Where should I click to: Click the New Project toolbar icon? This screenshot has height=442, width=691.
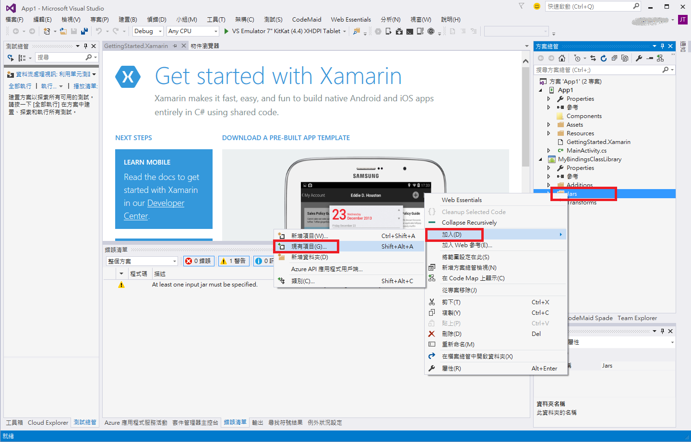(x=47, y=31)
